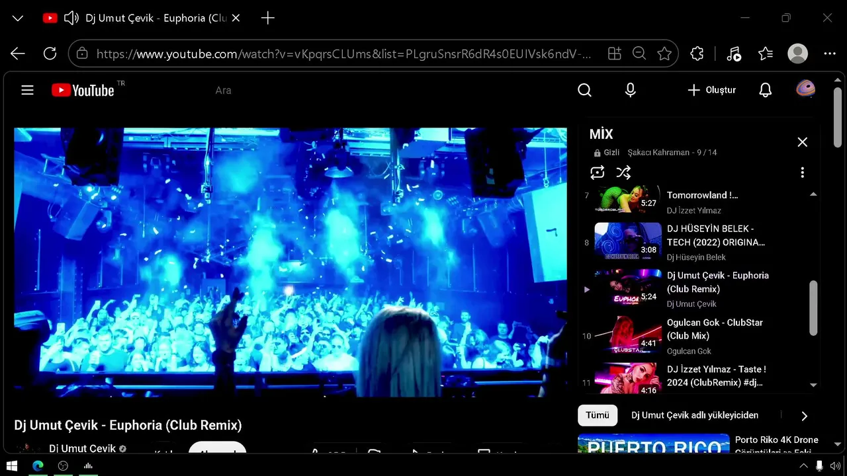Viewport: 847px width, 476px height.
Task: Toggle playlist shuffle
Action: [623, 173]
